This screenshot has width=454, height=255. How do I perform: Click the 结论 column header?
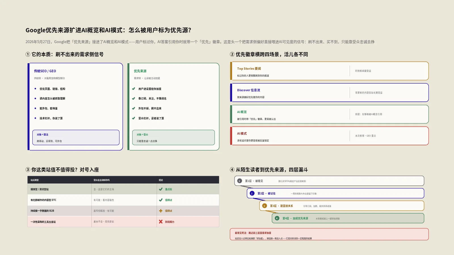pyautogui.click(x=161, y=180)
